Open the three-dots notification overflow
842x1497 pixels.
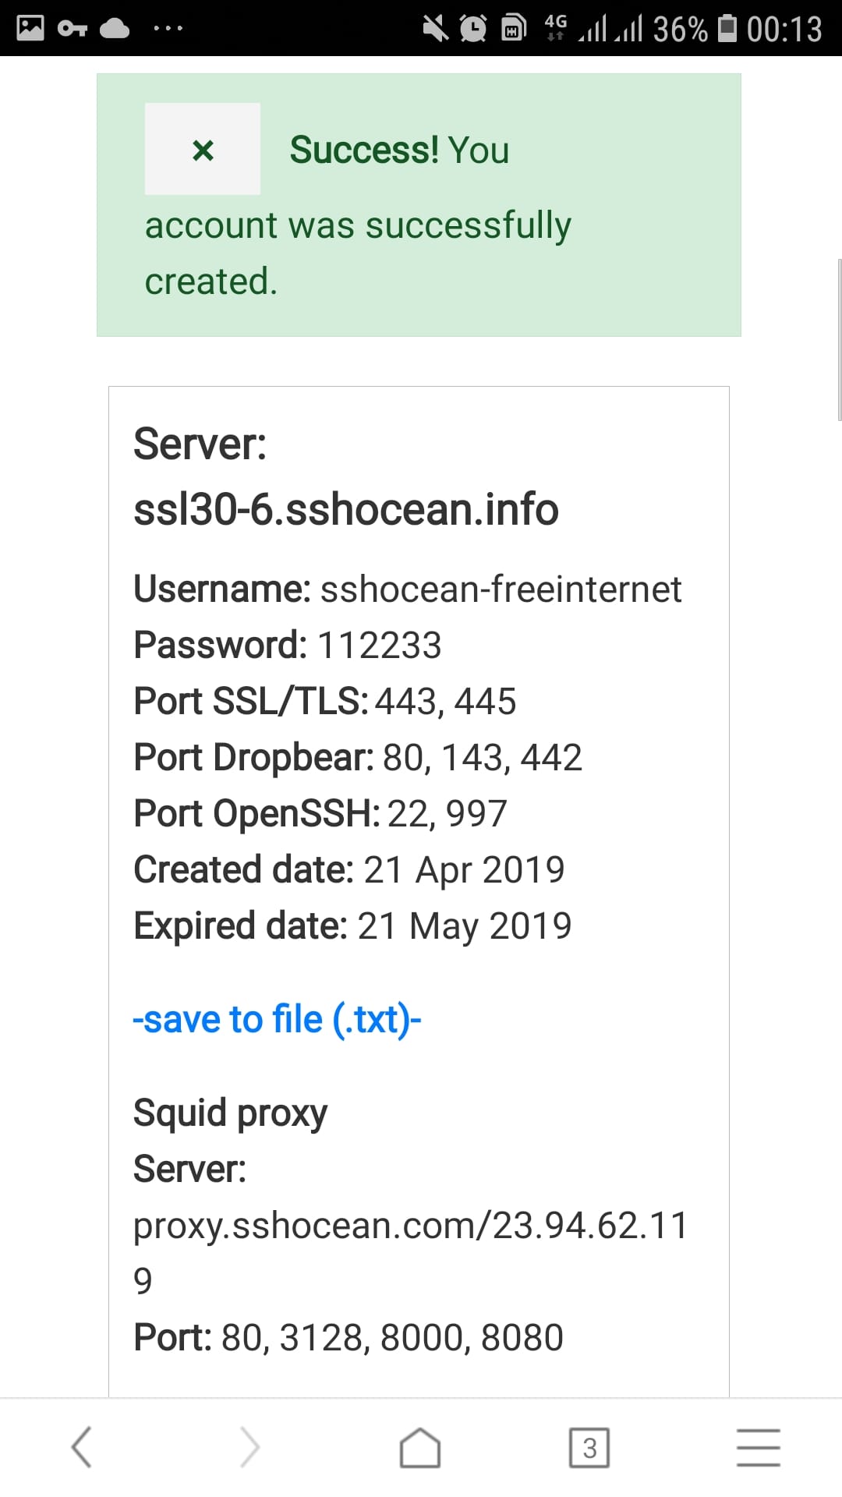[x=168, y=29]
